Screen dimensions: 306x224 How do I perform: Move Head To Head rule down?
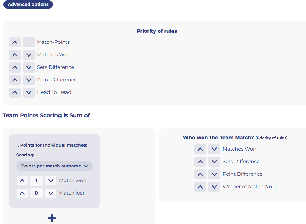coord(29,92)
